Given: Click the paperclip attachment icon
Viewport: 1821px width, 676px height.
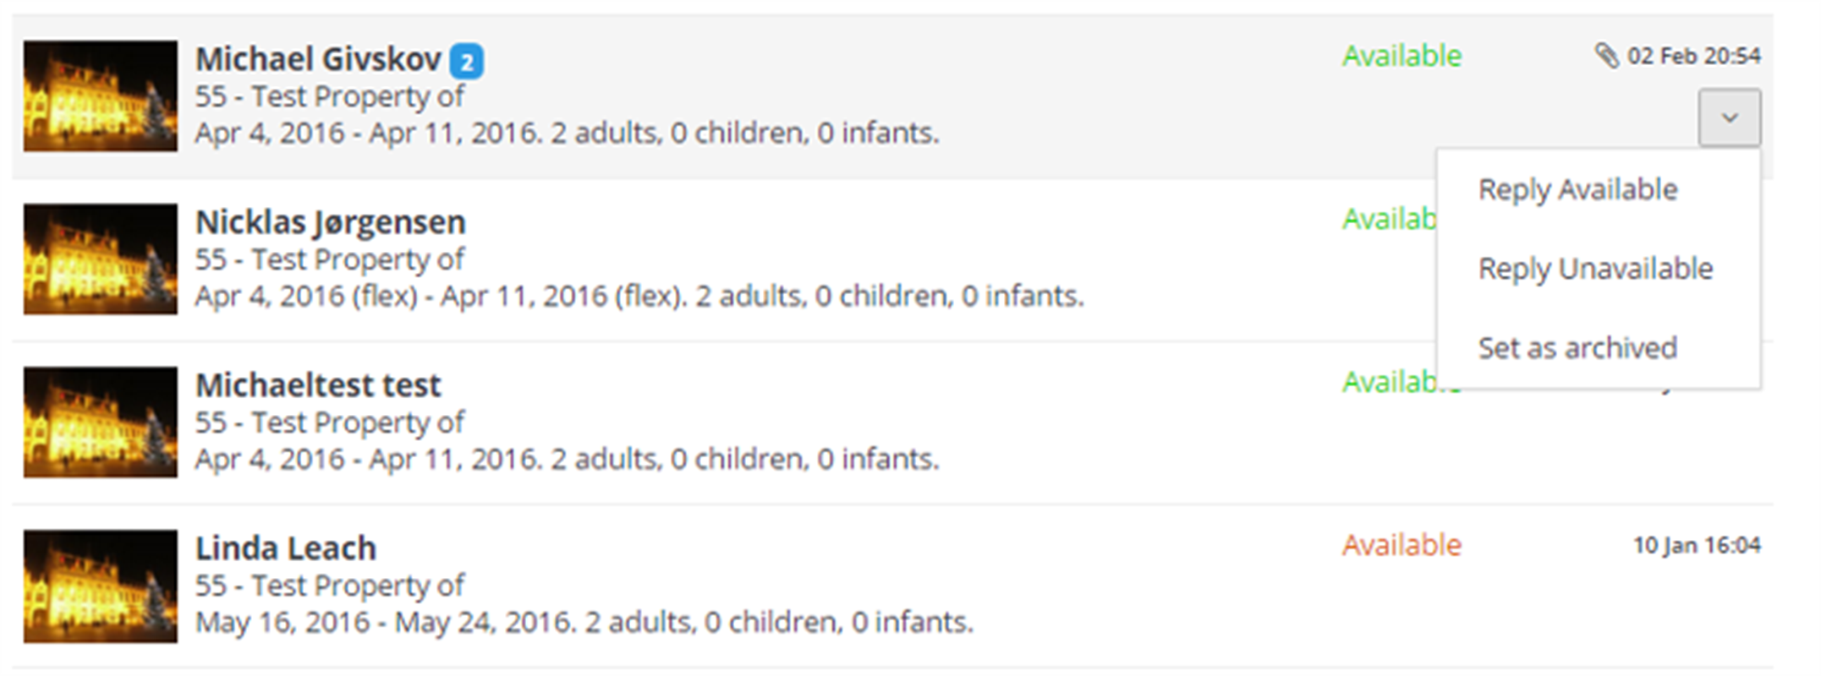Looking at the screenshot, I should tap(1606, 56).
